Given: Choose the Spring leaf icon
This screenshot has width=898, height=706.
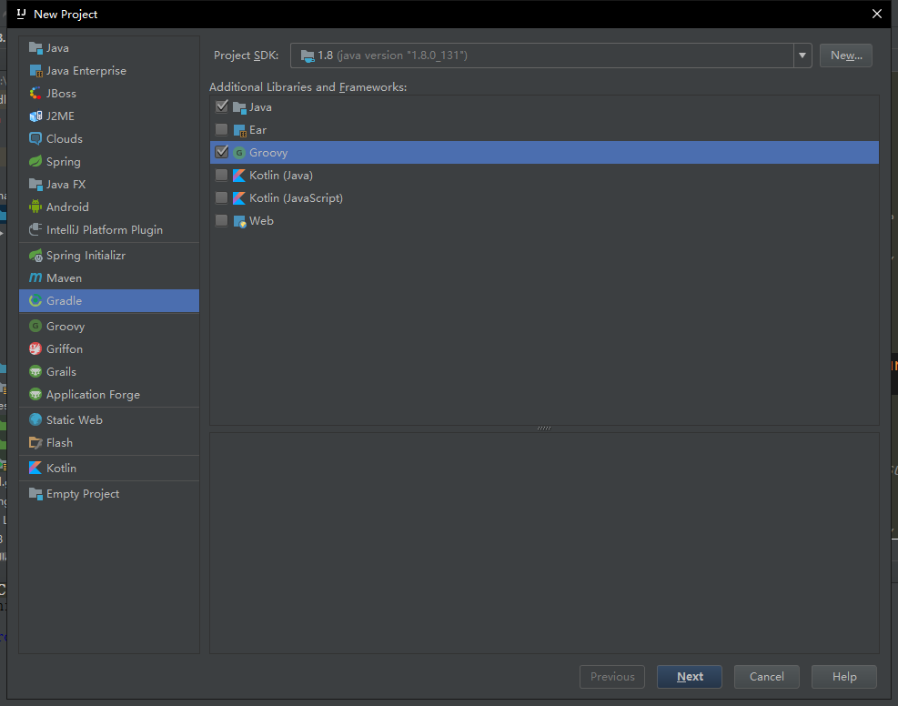Looking at the screenshot, I should pos(35,161).
